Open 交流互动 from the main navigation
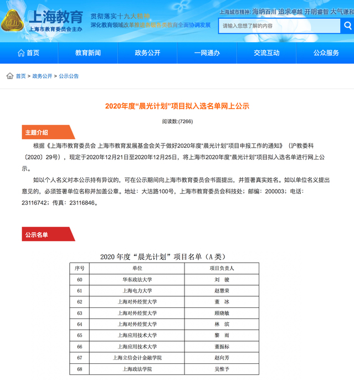This screenshot has height=380, width=354. [x=266, y=53]
